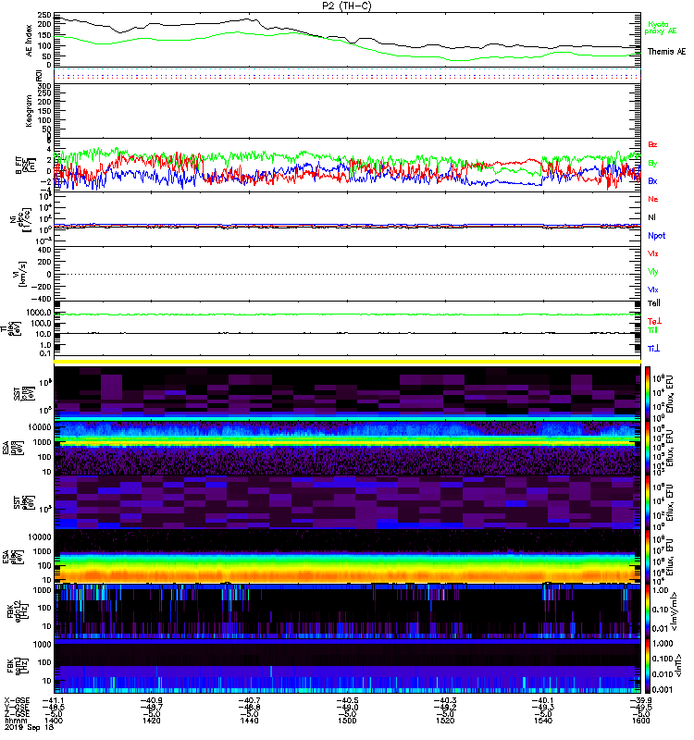Click the Keogram panel axis label

click(x=29, y=110)
